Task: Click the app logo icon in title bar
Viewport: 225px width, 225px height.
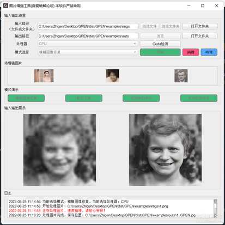Action: pyautogui.click(x=5, y=5)
